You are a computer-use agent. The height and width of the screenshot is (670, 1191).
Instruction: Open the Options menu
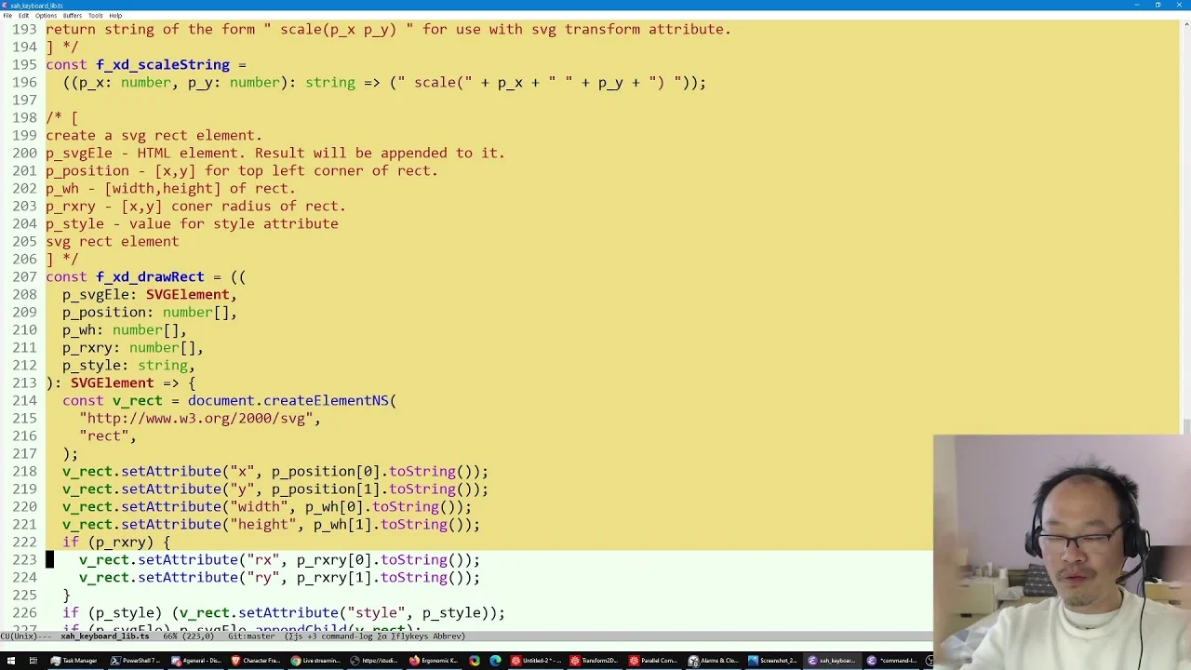tap(46, 16)
